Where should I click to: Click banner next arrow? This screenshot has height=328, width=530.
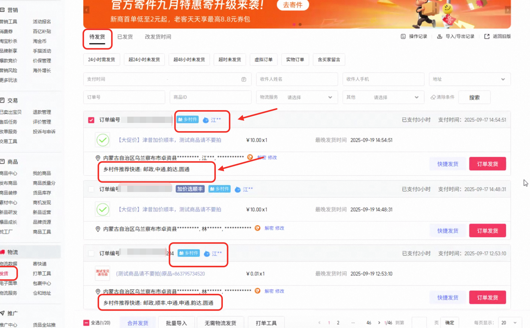coord(508,10)
